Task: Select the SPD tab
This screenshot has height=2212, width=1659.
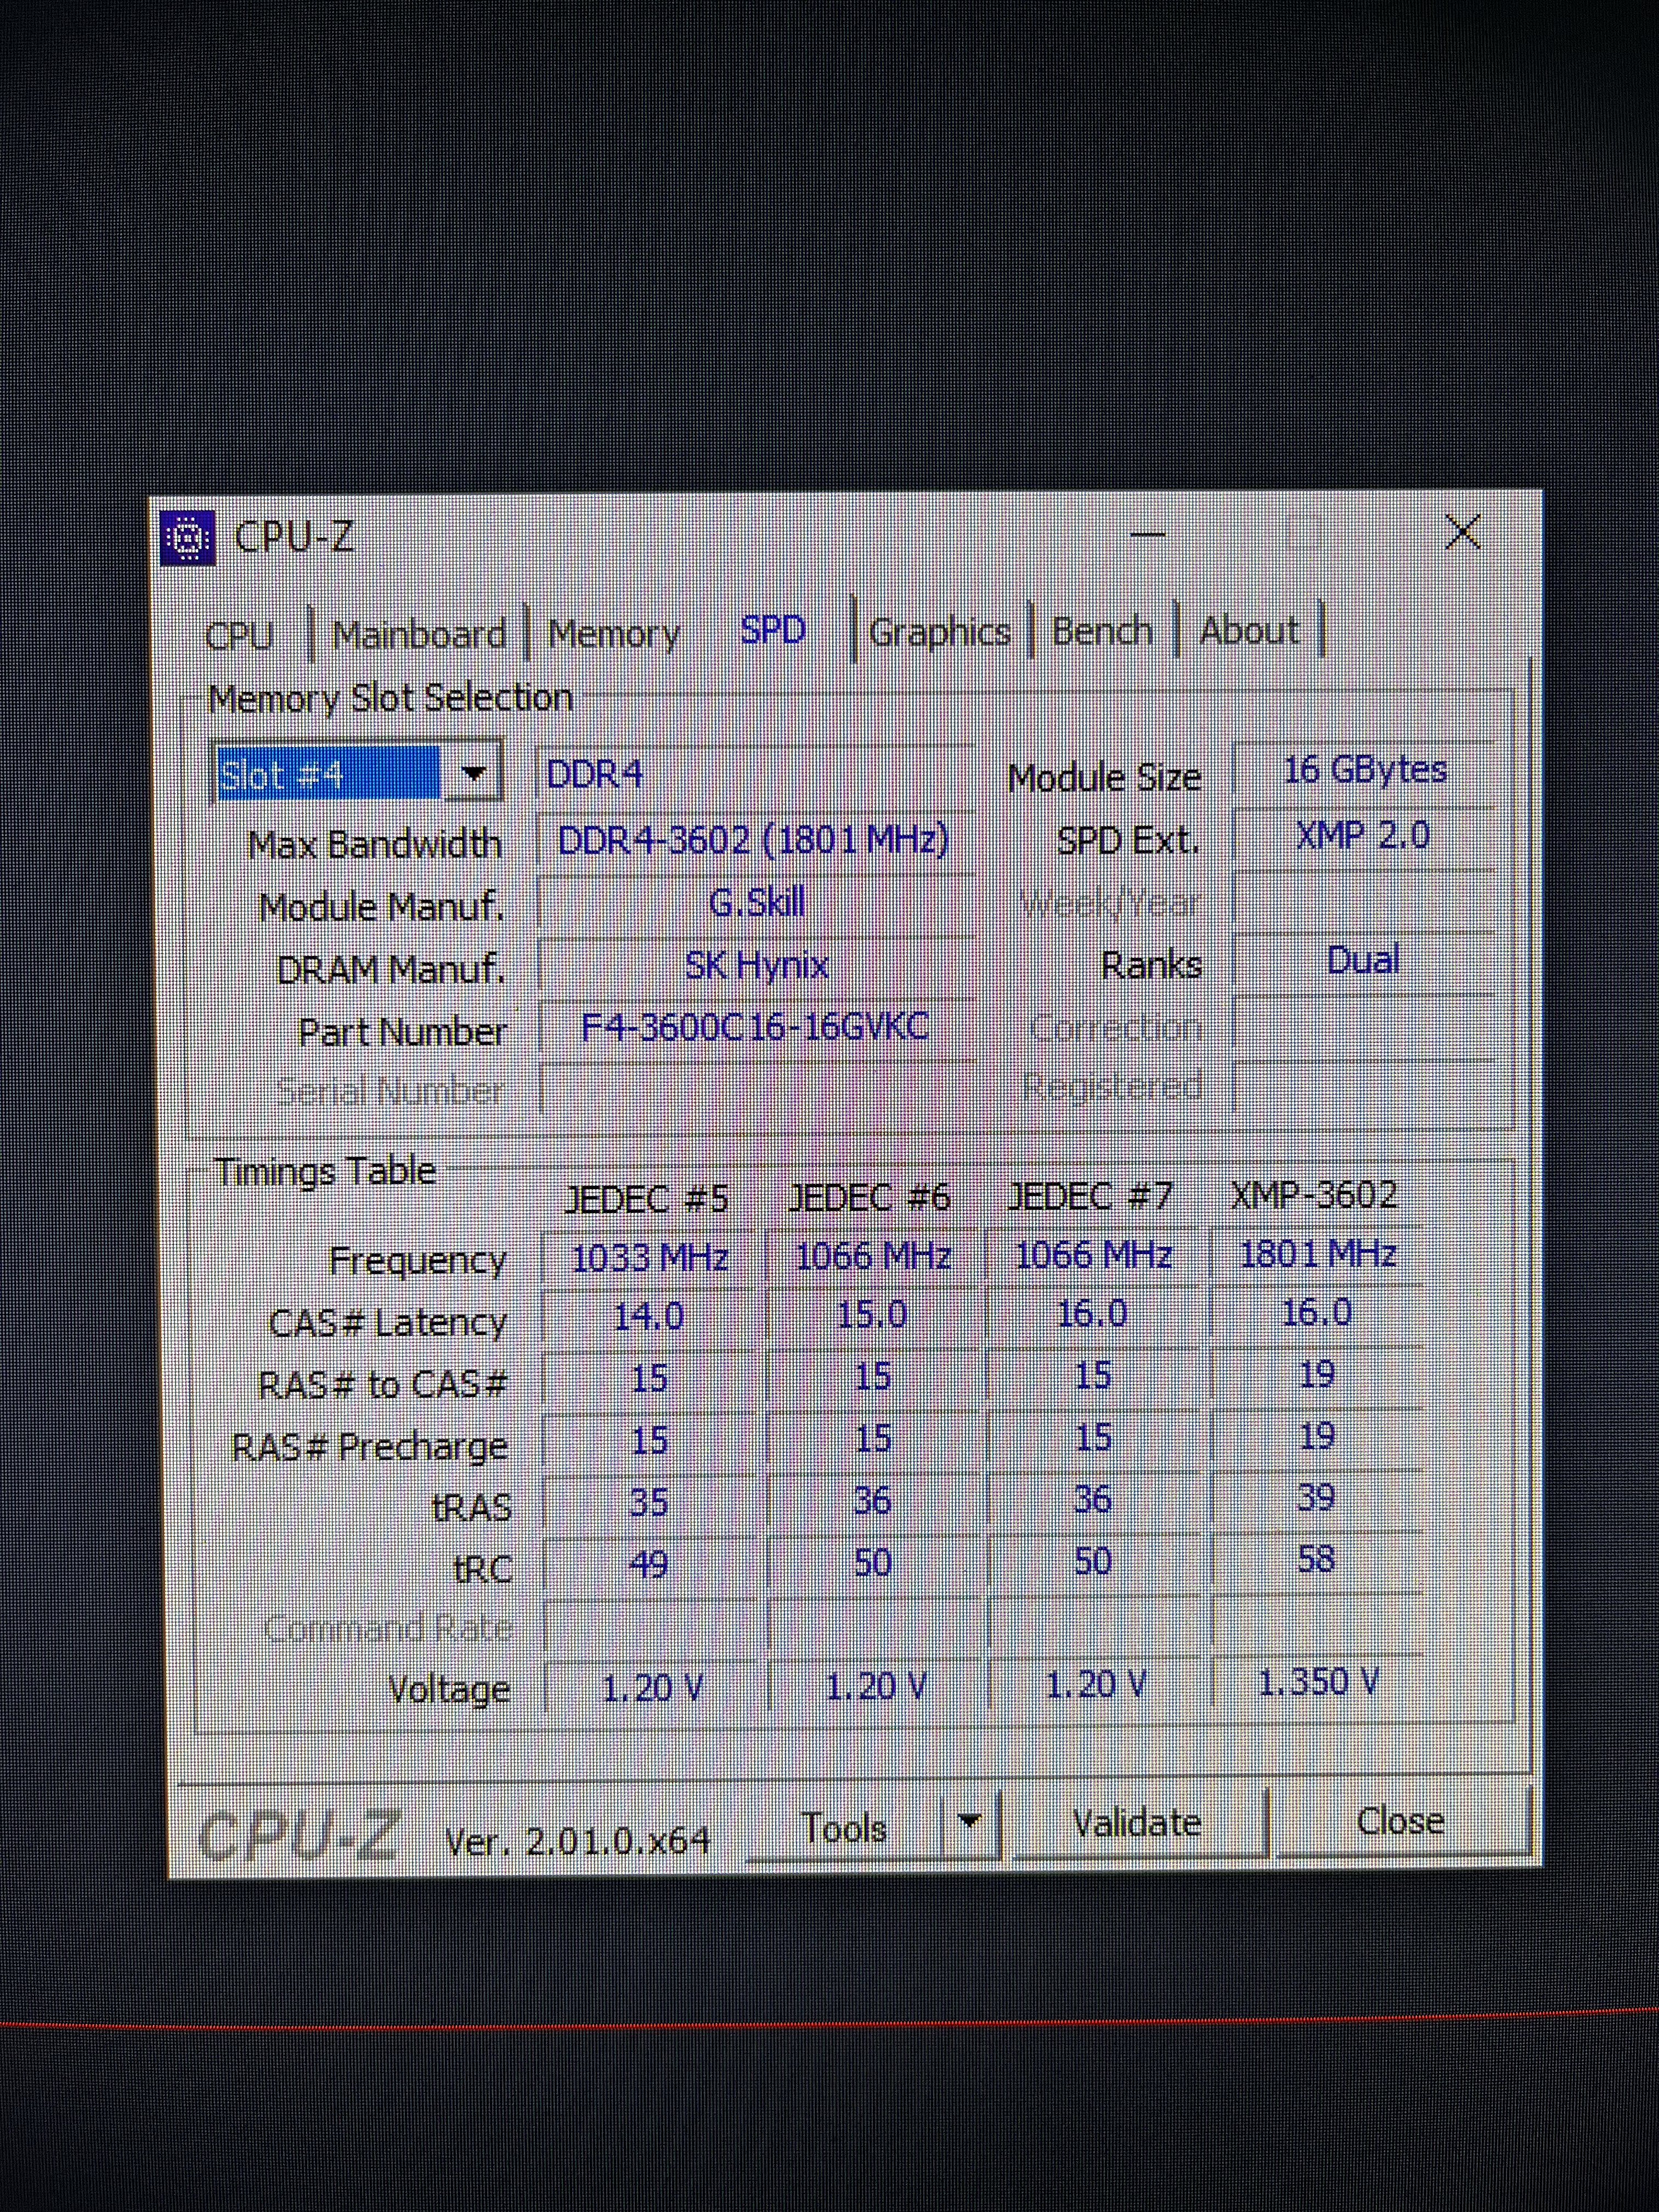Action: coord(773,630)
